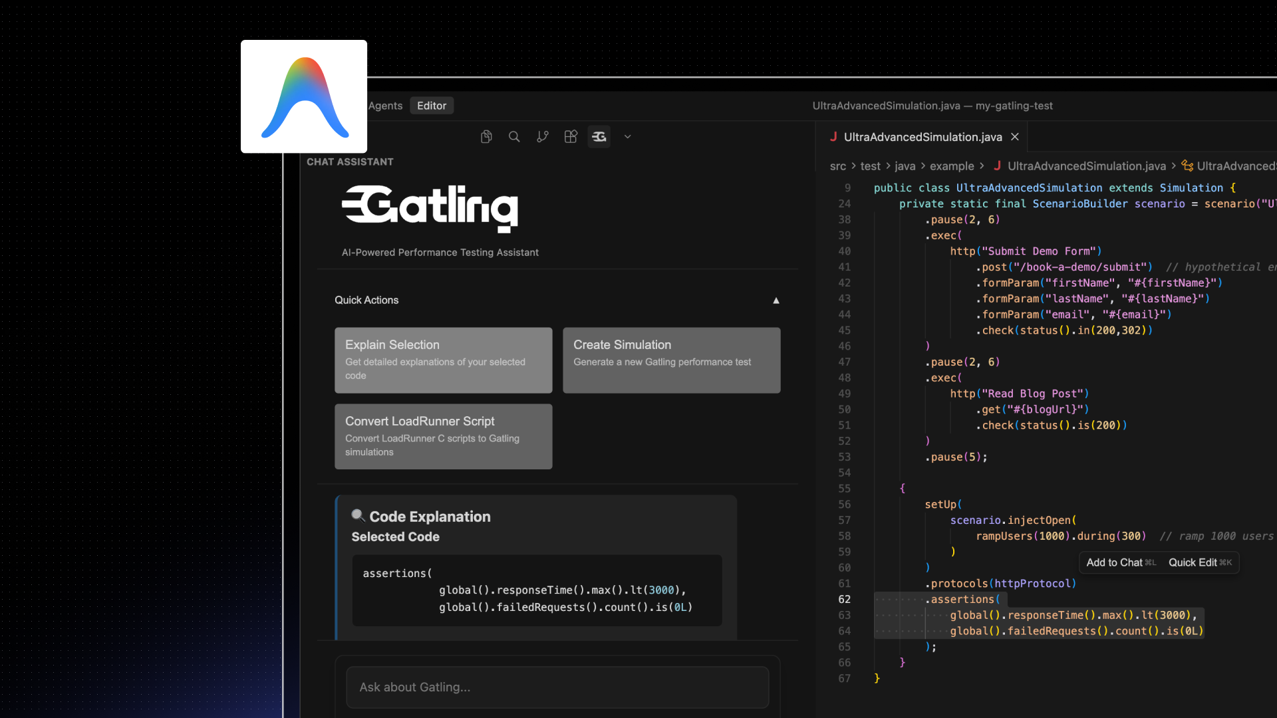1277x718 pixels.
Task: Open the Search panel icon
Action: click(x=514, y=136)
